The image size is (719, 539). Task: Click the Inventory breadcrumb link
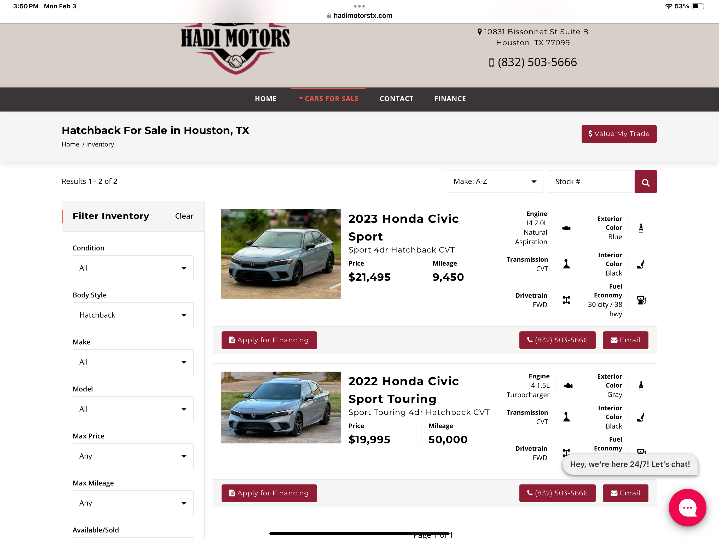click(100, 144)
